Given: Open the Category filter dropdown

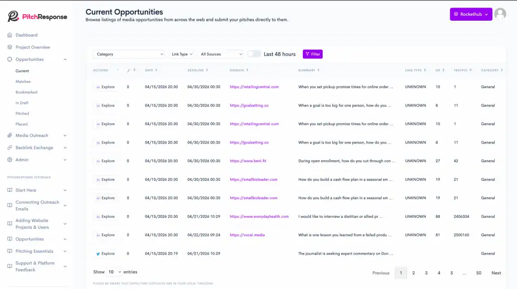Looking at the screenshot, I should [129, 54].
